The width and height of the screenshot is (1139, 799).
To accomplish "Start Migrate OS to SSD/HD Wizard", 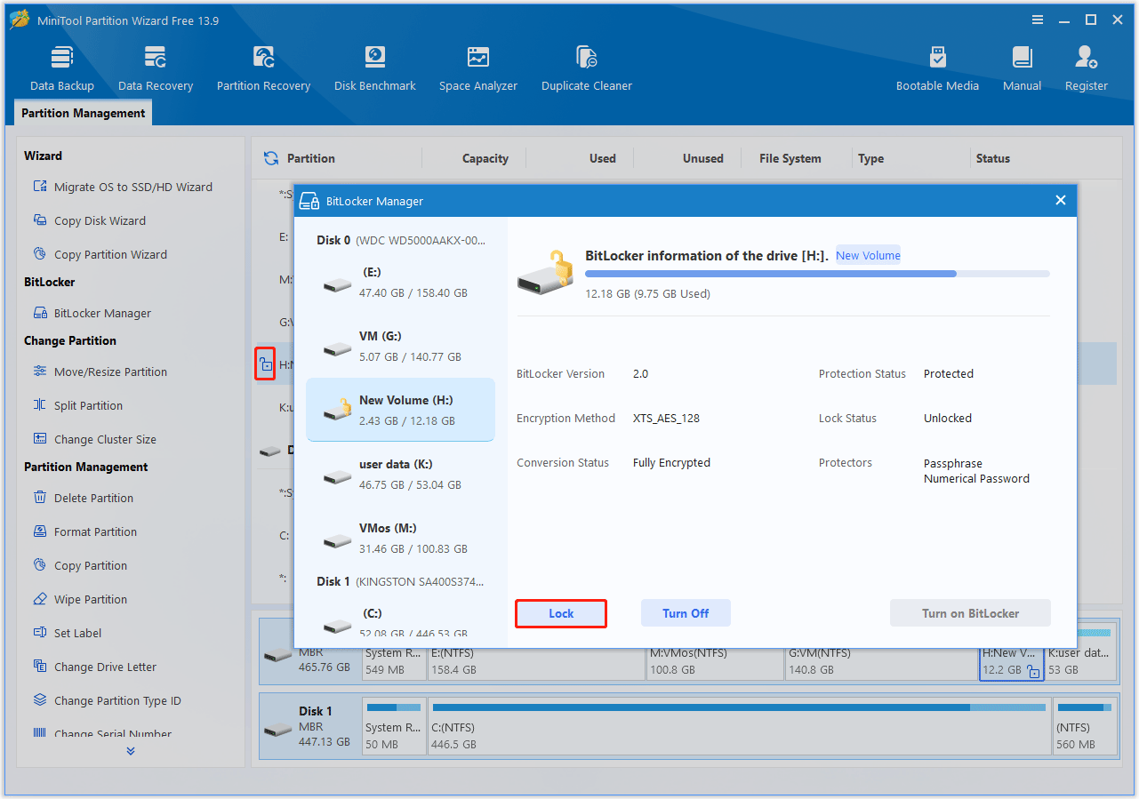I will 123,187.
